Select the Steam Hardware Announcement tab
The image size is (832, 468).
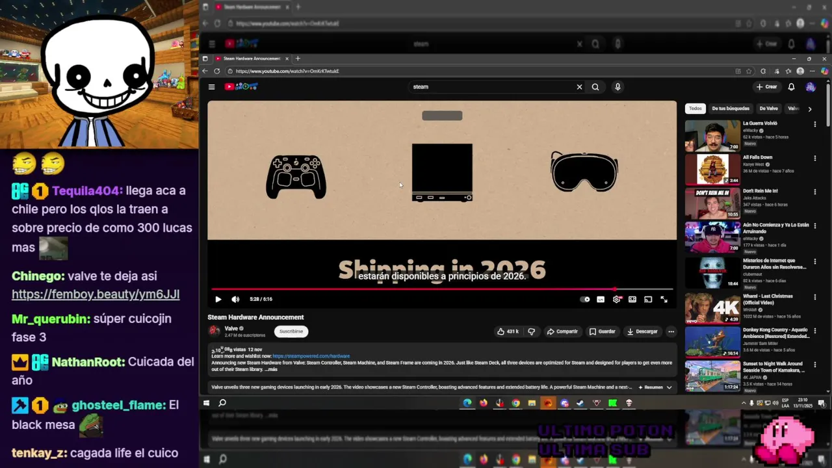click(x=252, y=58)
